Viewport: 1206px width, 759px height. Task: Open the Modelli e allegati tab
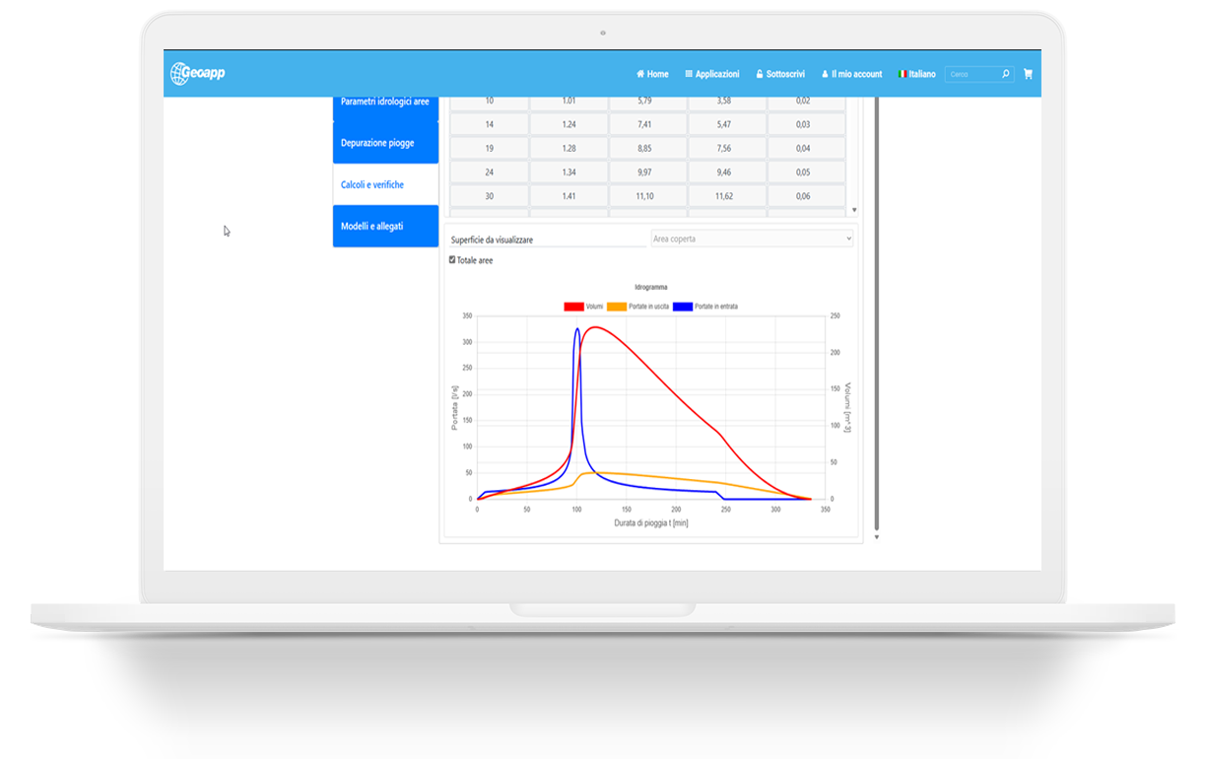pos(385,226)
